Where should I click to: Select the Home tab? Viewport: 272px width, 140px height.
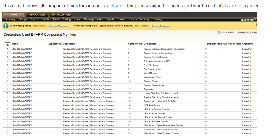(x=14, y=15)
